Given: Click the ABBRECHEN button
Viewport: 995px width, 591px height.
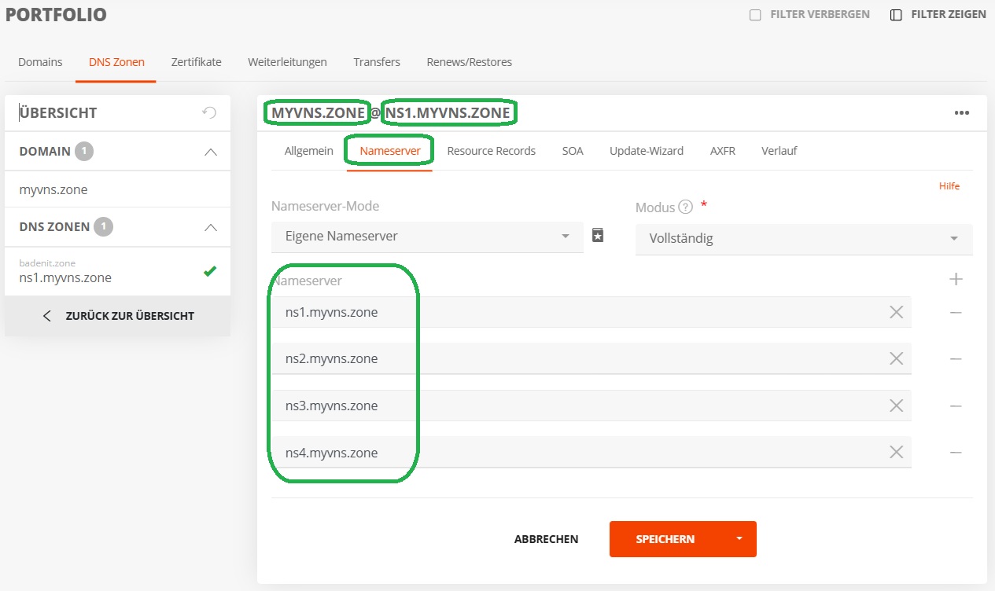Looking at the screenshot, I should point(546,539).
